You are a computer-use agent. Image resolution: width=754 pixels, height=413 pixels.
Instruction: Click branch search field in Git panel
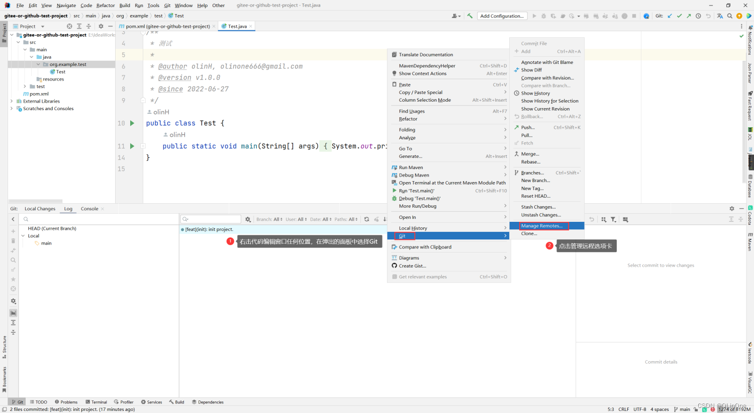coord(99,219)
